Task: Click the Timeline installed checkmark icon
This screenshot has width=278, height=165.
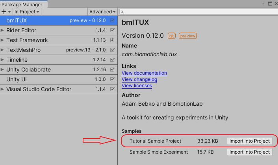Action: click(112, 60)
